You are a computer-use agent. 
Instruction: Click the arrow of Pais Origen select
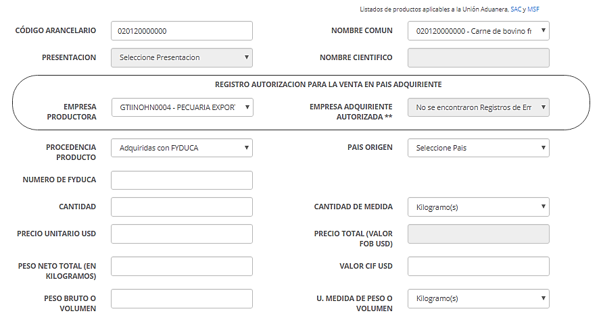pos(543,148)
